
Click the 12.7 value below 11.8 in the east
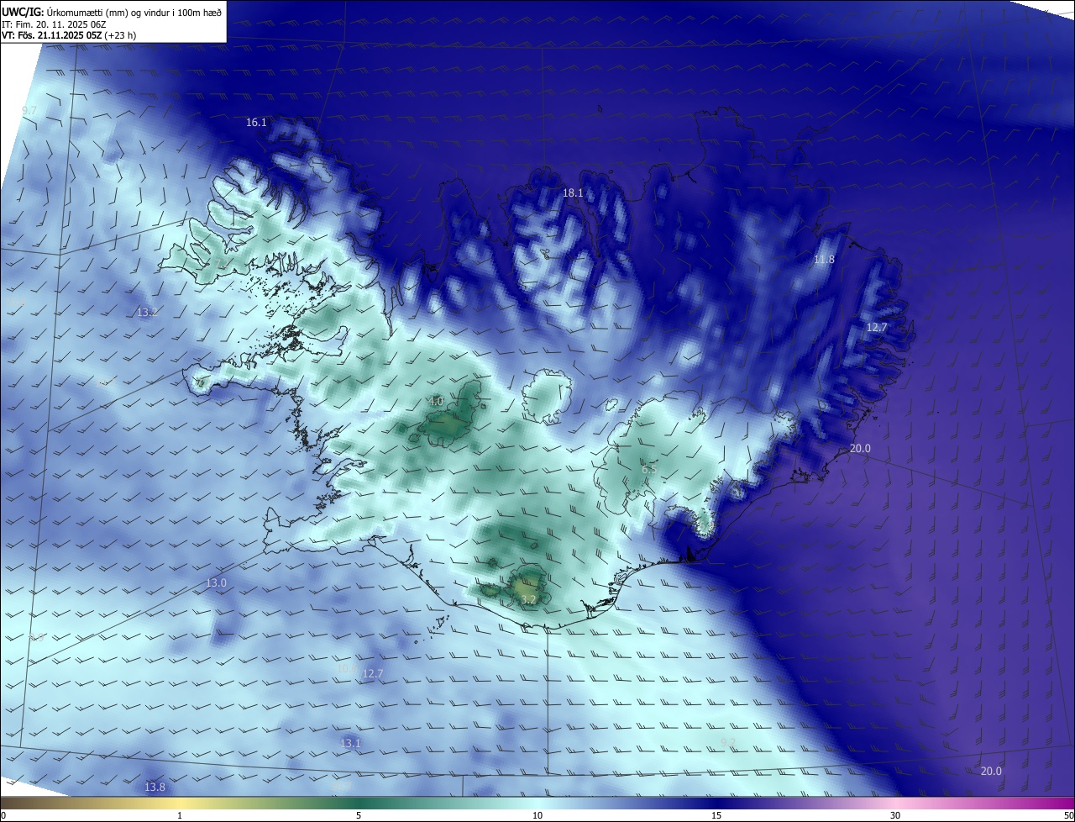click(877, 328)
